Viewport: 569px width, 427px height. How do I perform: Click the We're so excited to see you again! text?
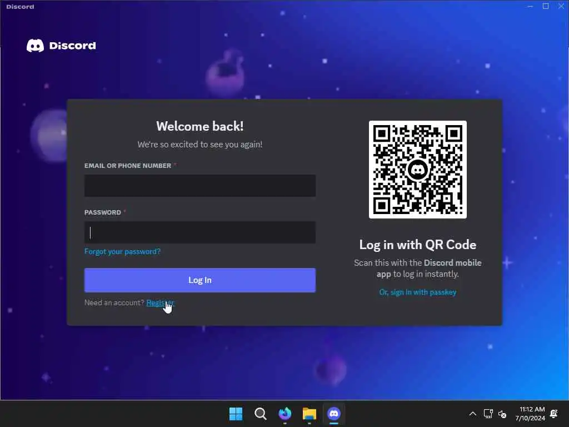click(200, 145)
